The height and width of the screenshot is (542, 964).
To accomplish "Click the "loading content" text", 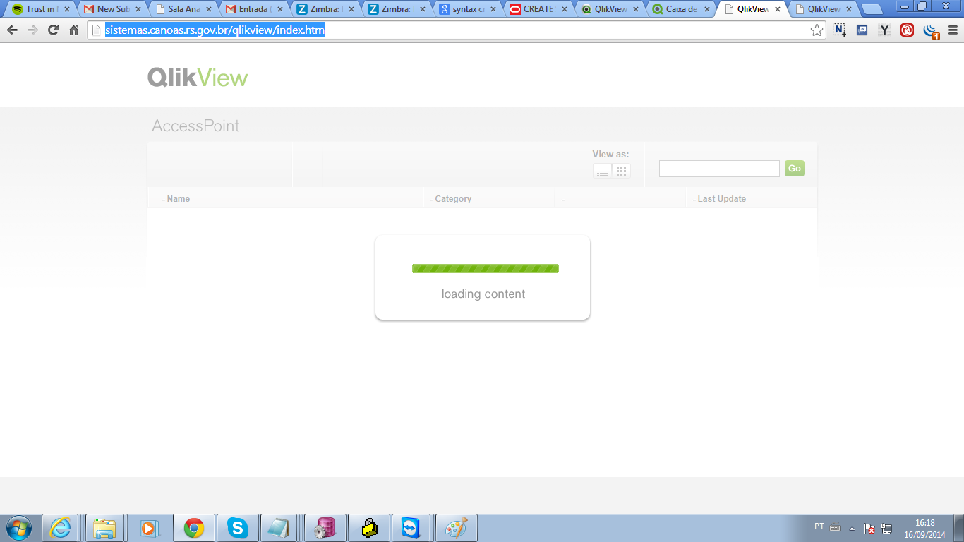I will point(483,294).
